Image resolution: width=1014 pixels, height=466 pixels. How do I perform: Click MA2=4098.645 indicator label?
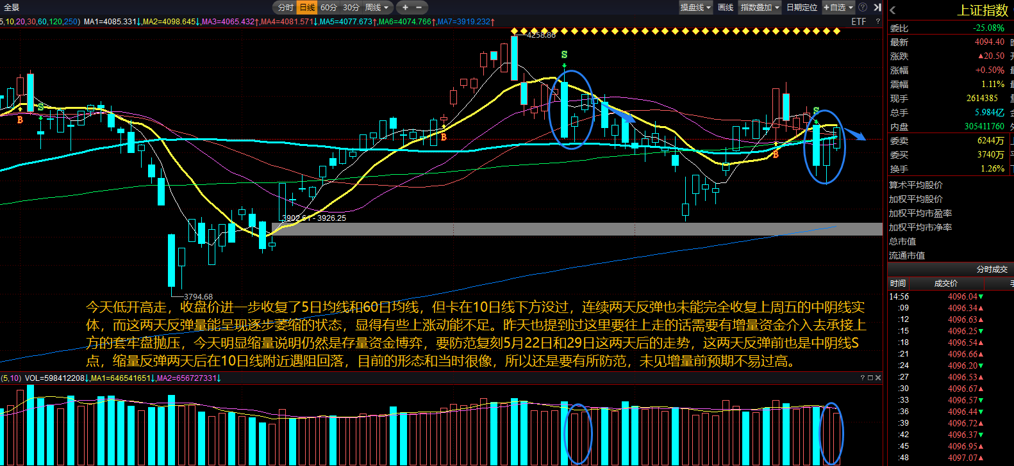click(171, 22)
